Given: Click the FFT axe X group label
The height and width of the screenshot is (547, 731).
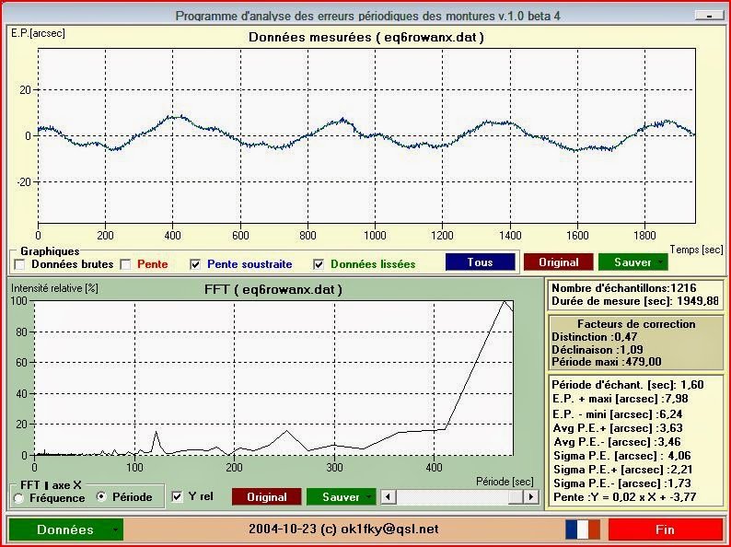Looking at the screenshot, I should tap(51, 485).
